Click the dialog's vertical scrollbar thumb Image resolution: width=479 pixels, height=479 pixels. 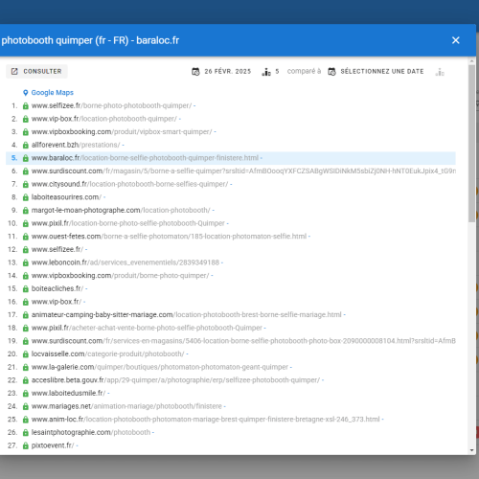(x=472, y=144)
